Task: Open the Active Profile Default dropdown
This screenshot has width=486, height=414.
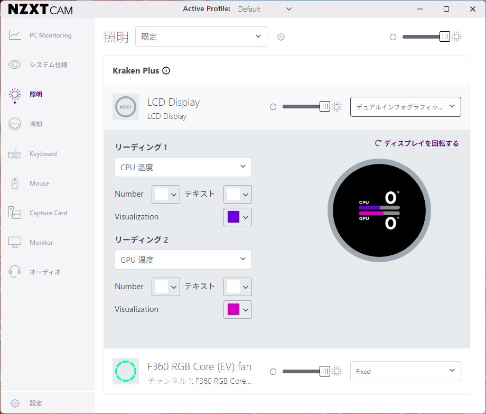Action: (x=265, y=9)
